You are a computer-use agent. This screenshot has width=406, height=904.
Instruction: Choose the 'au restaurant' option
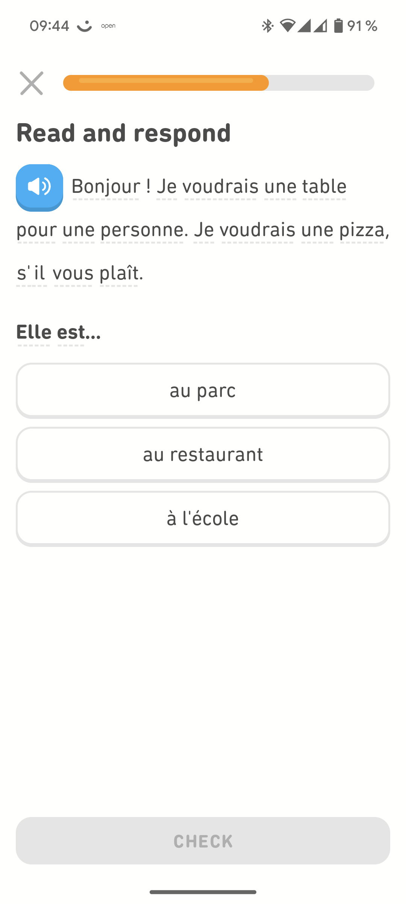click(203, 455)
